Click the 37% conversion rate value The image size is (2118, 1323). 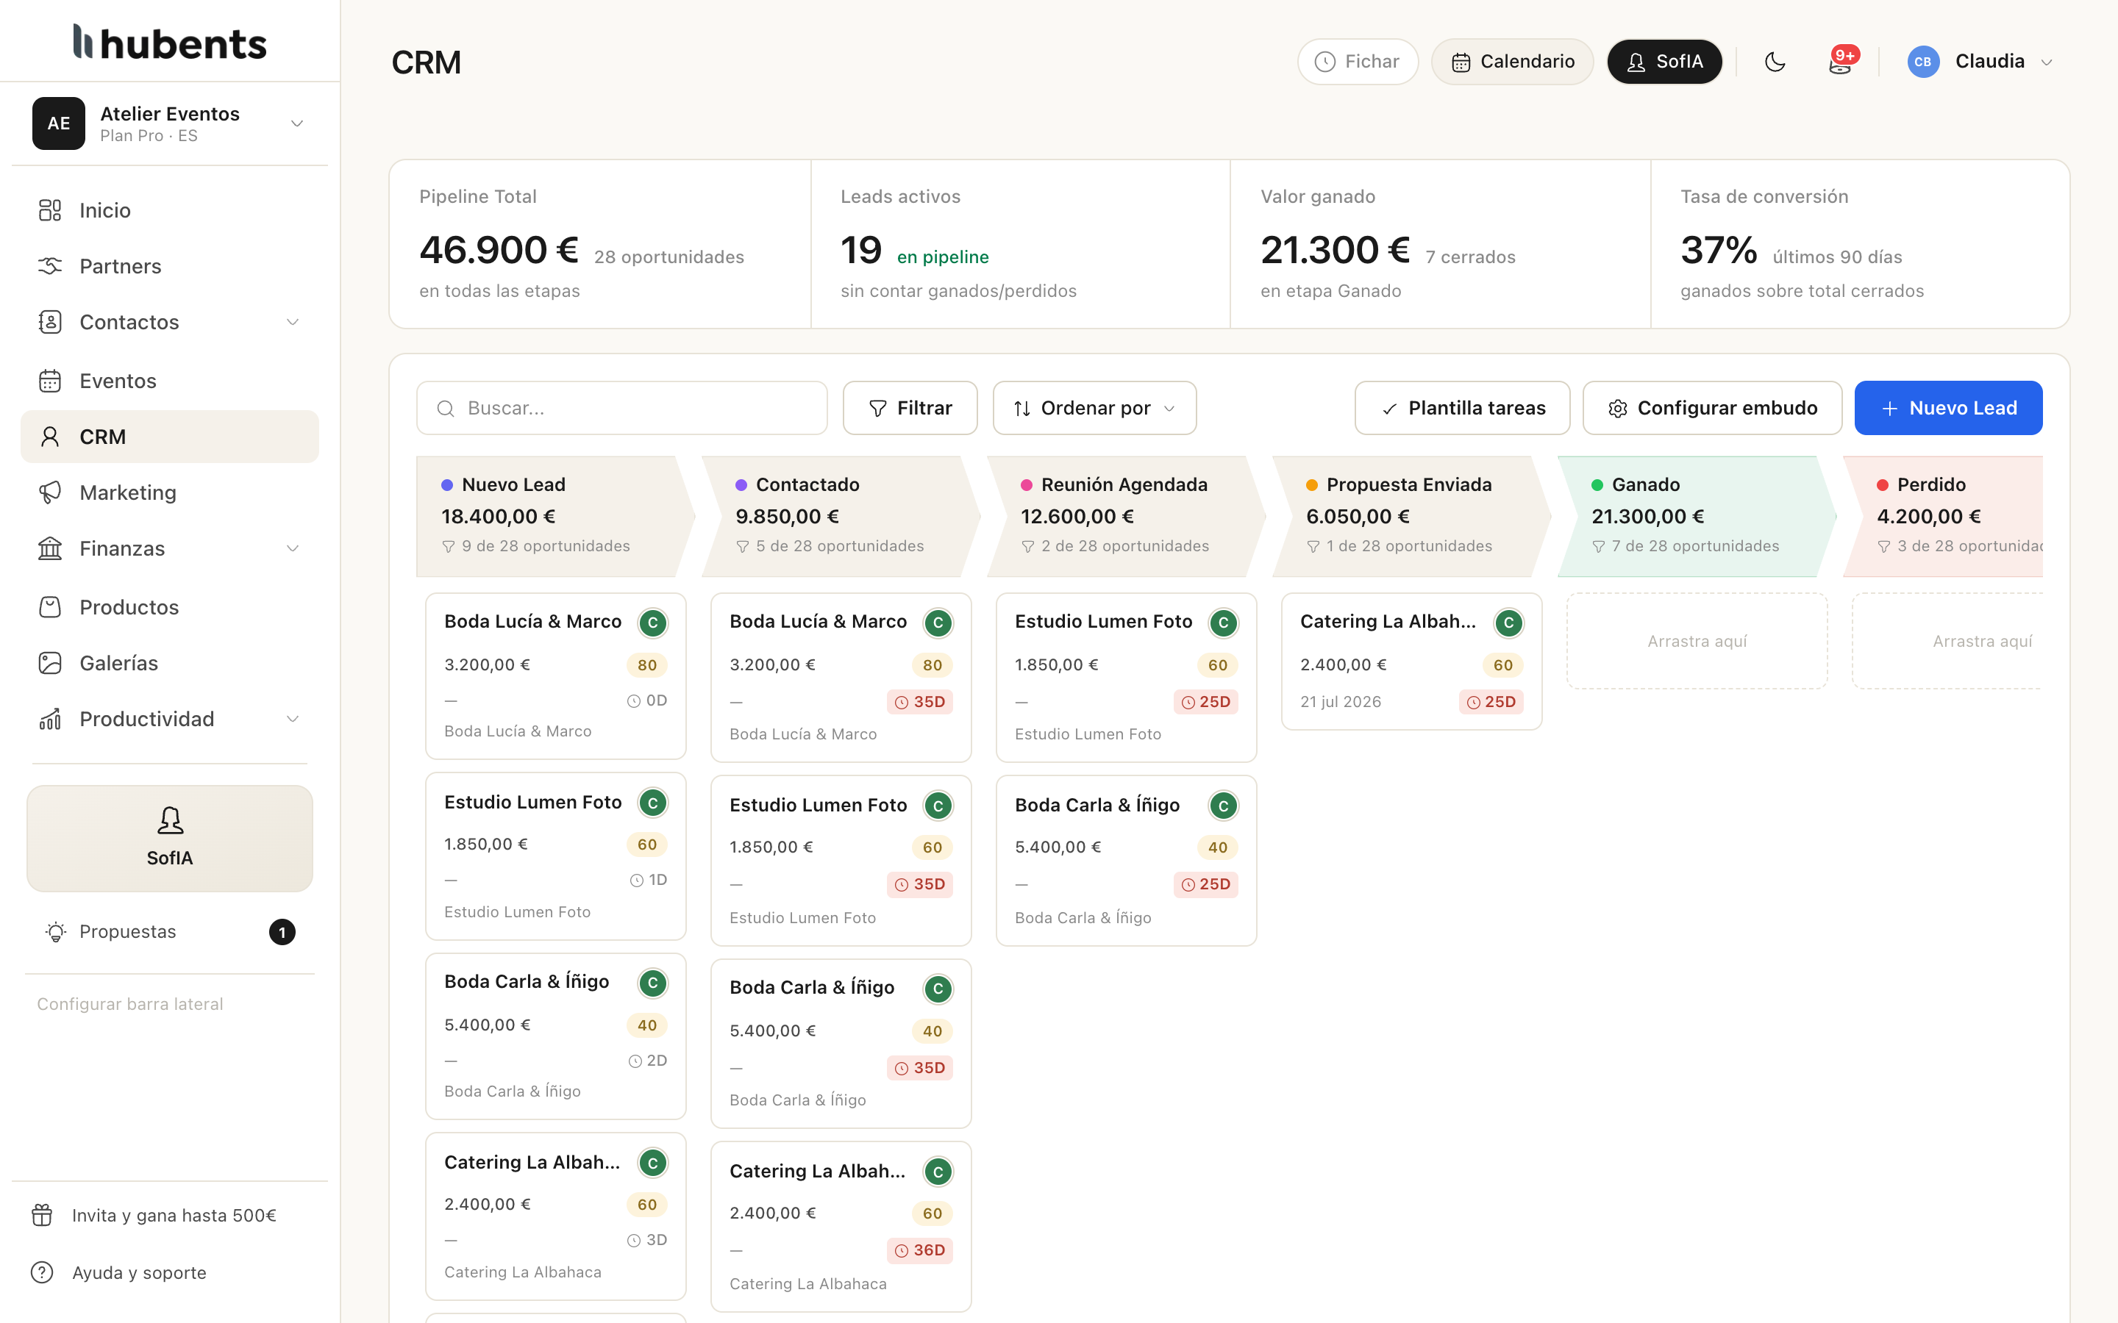(x=1718, y=250)
